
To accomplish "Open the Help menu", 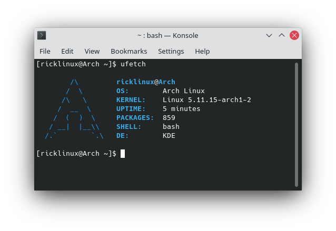I will (x=202, y=52).
